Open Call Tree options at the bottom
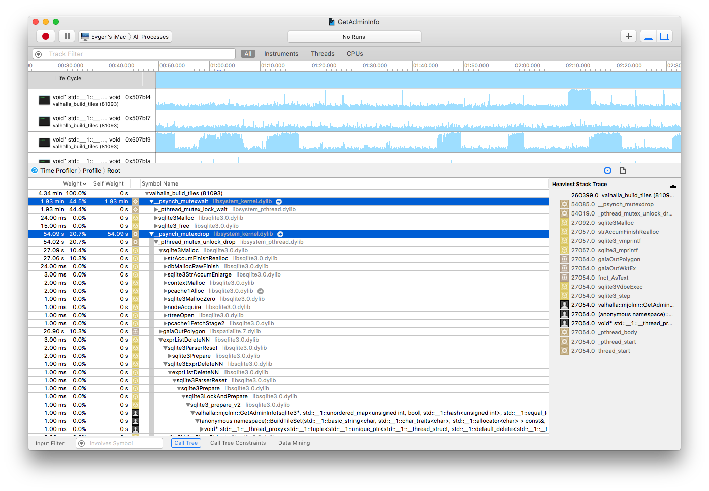 (x=186, y=443)
